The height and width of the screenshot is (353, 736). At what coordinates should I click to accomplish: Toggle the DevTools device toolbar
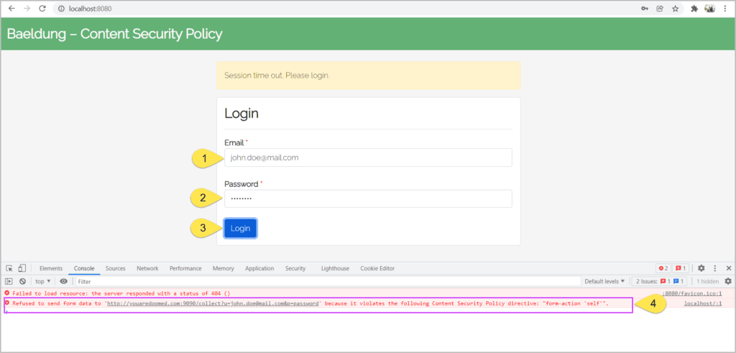(22, 268)
